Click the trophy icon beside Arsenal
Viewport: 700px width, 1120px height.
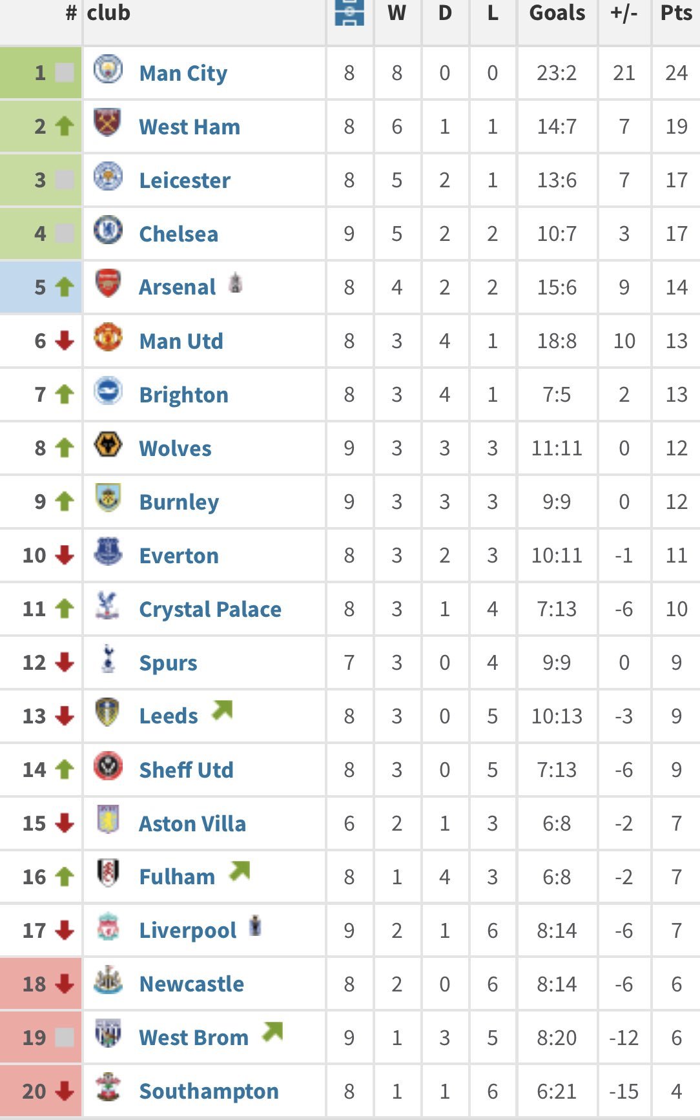tap(236, 283)
